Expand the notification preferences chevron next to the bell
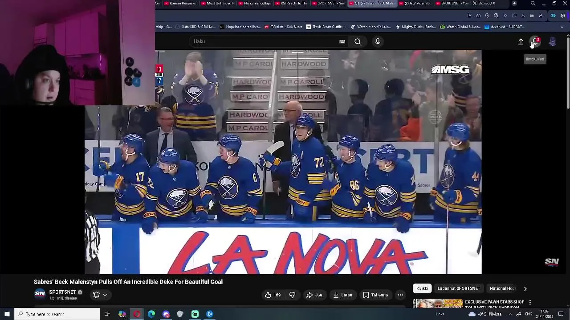The image size is (570, 320). (105, 295)
